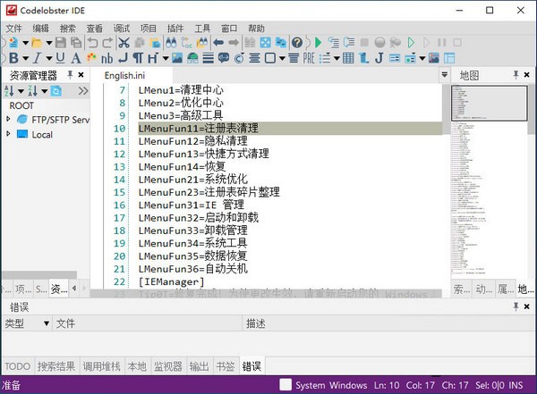This screenshot has height=394, width=537.
Task: Click the Help question mark icon
Action: point(296,42)
